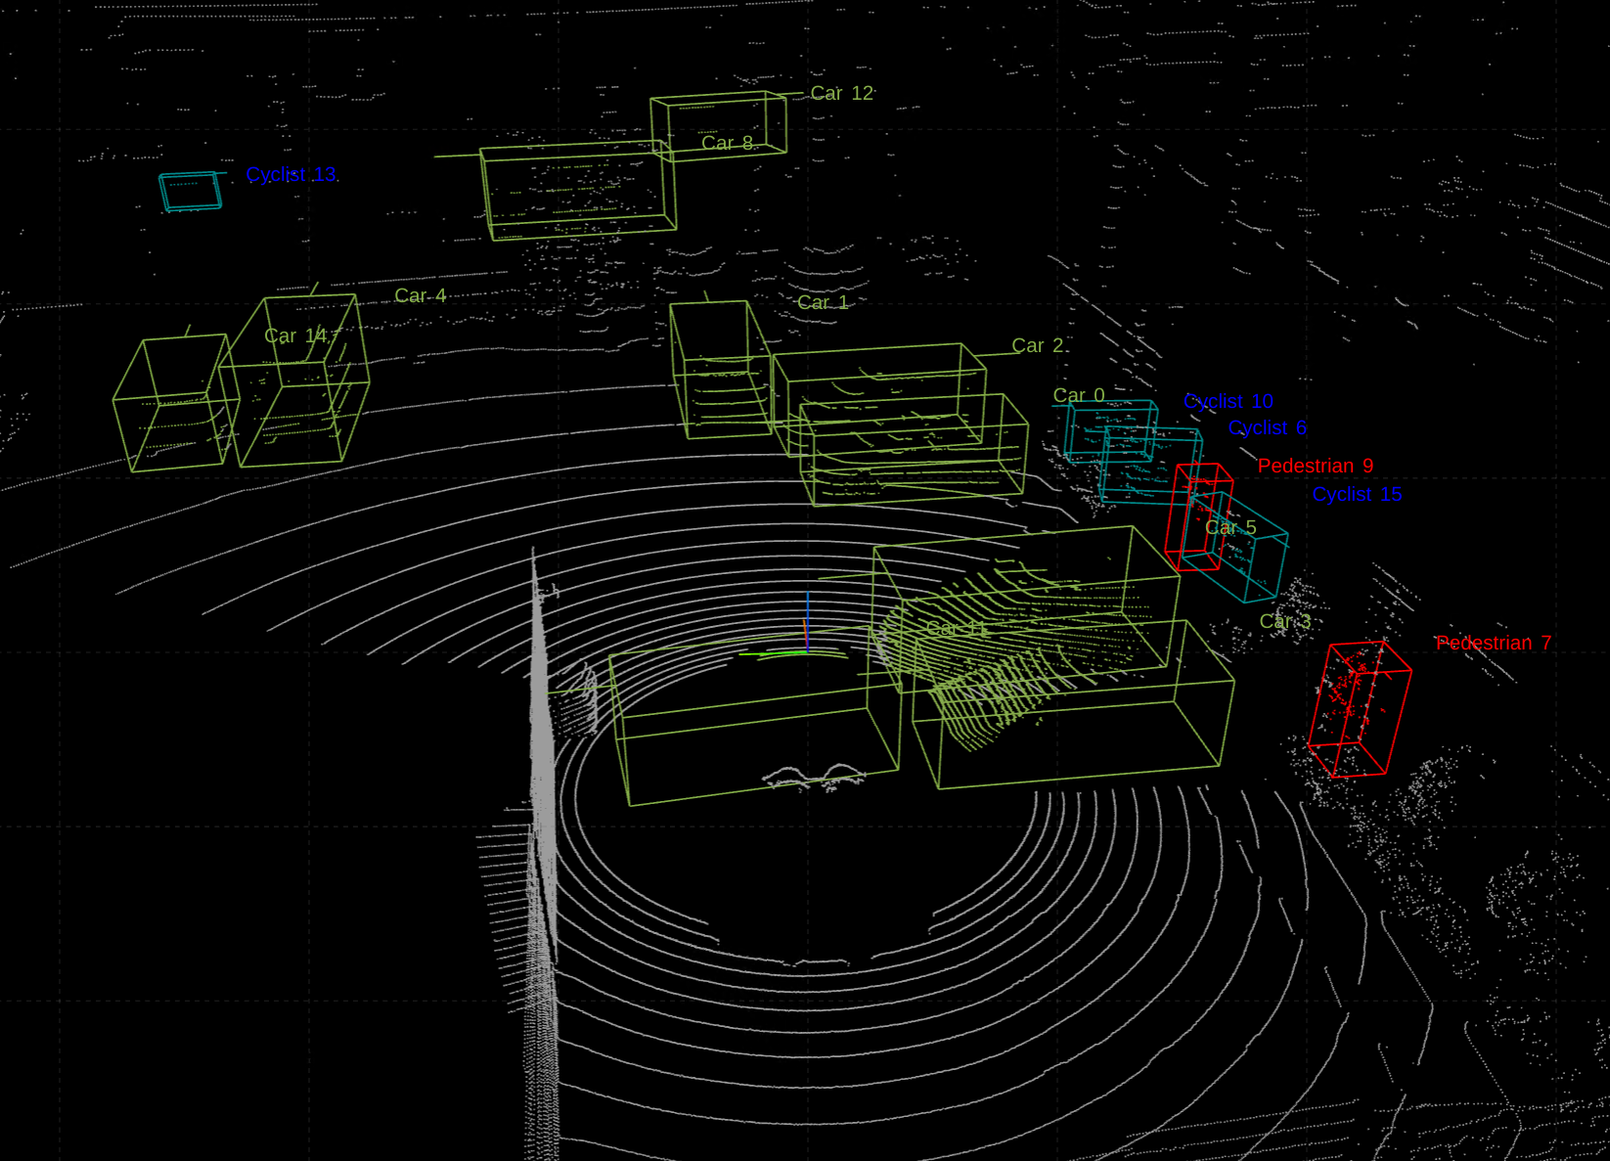The width and height of the screenshot is (1610, 1161).
Task: Select the 'Car 5' label
Action: click(1230, 527)
